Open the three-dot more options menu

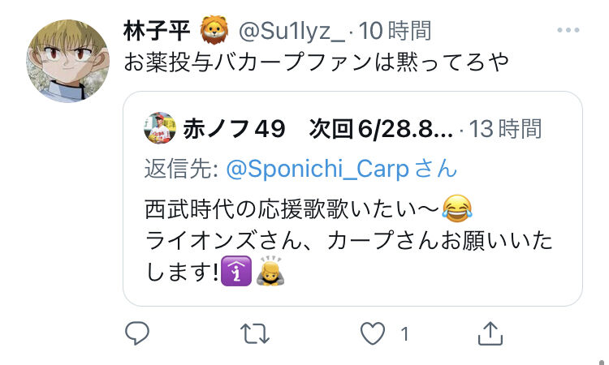[568, 30]
